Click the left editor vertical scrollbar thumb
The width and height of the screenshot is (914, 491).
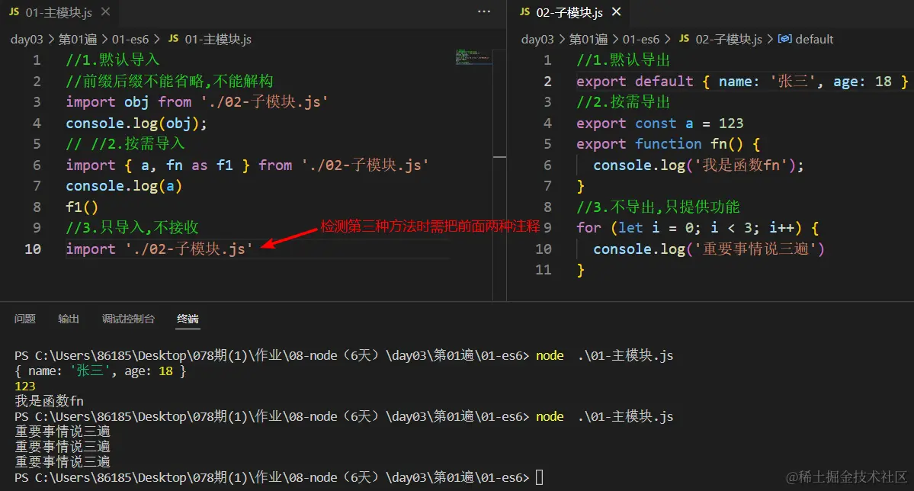tap(499, 157)
